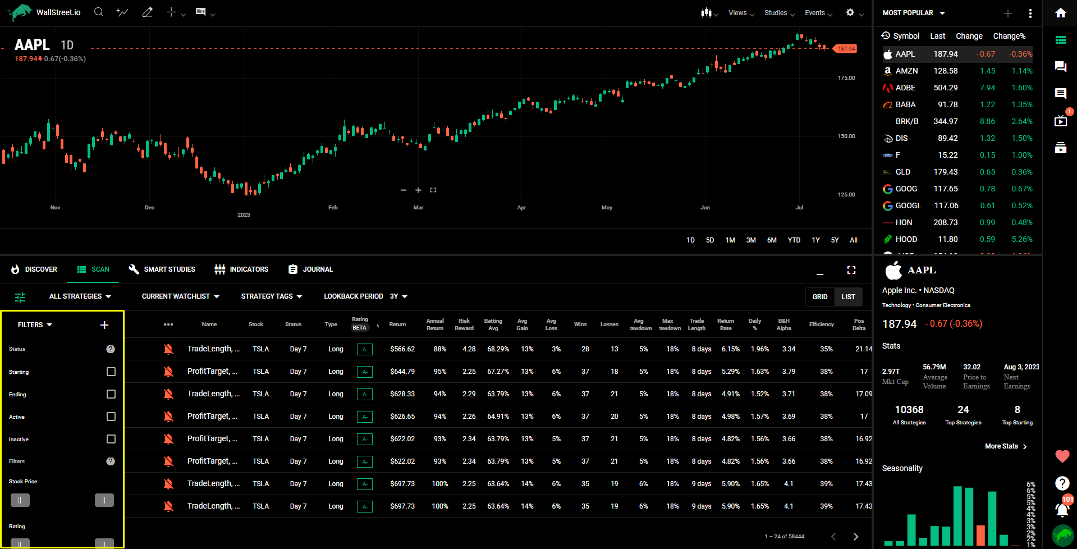This screenshot has height=549, width=1077.
Task: Click WallStreet.io bull logo
Action: pos(20,12)
